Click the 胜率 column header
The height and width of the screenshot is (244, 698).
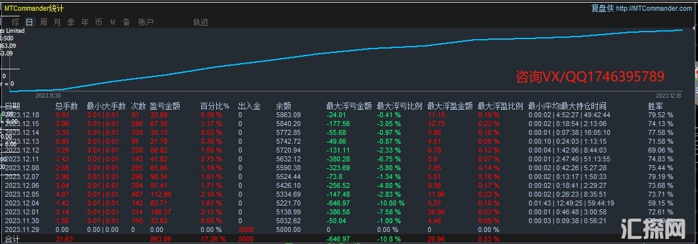pyautogui.click(x=655, y=106)
